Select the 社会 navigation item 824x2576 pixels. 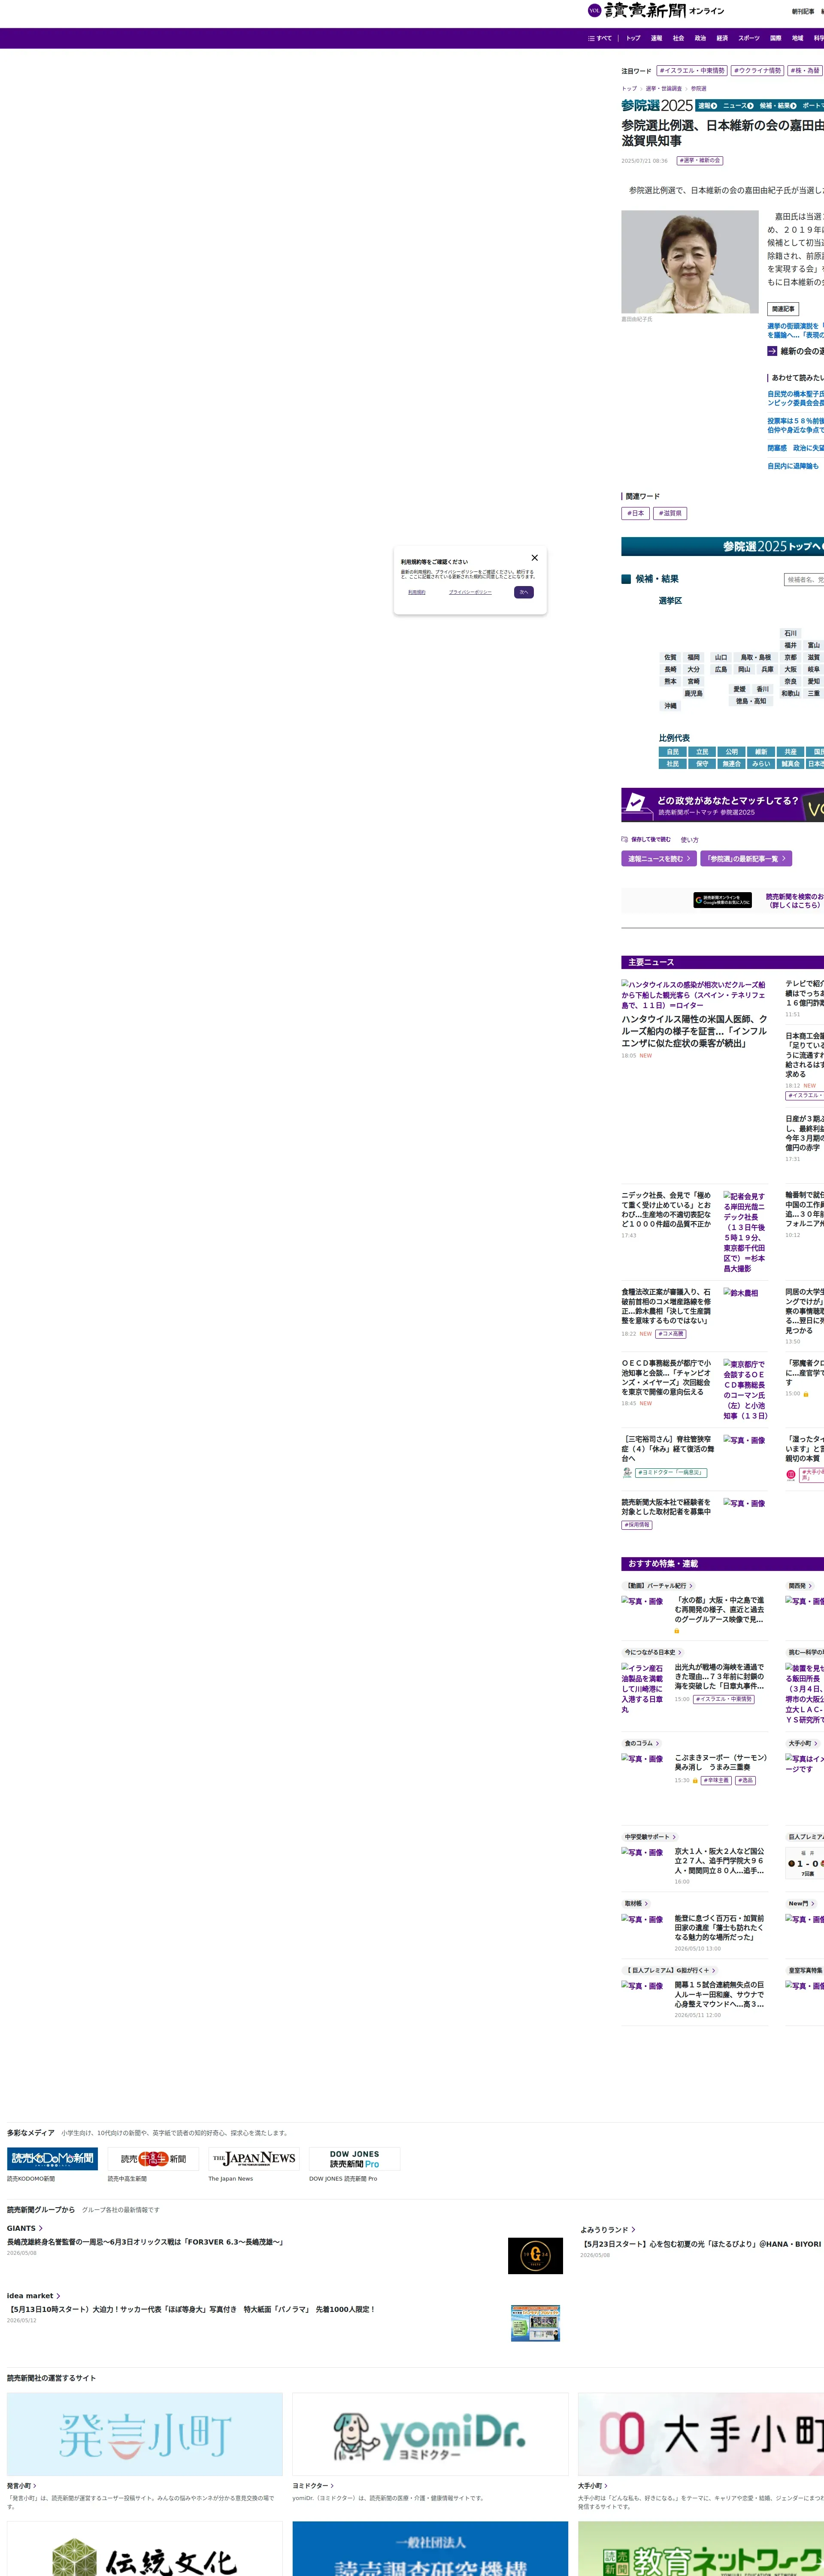(x=678, y=38)
